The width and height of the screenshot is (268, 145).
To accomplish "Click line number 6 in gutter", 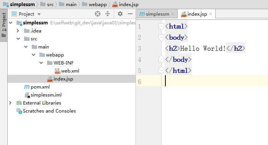I will (x=139, y=82).
